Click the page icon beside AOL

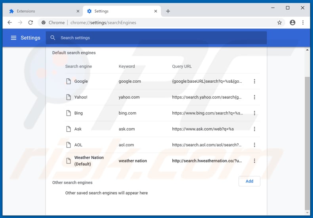click(69, 145)
